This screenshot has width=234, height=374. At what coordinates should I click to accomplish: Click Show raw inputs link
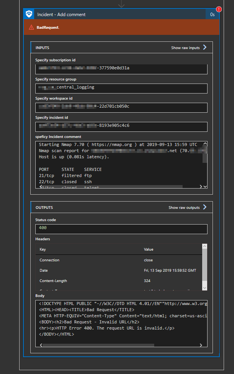coord(185,48)
